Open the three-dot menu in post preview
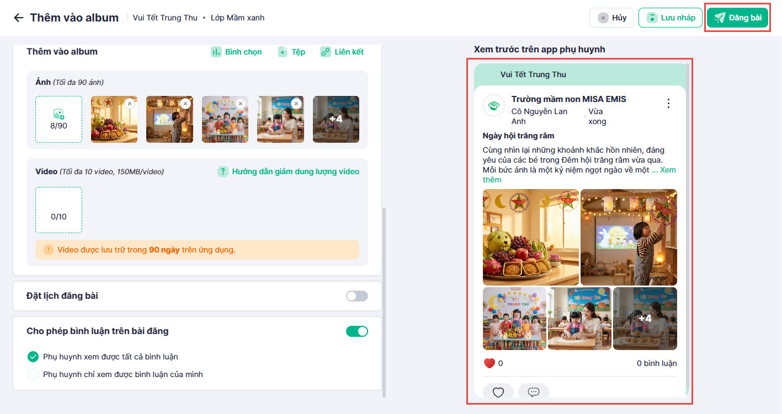This screenshot has height=414, width=782. click(x=668, y=104)
